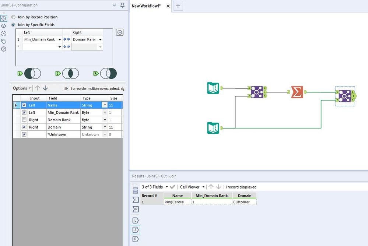
Task: Open the XML view icon
Action: coord(4,26)
